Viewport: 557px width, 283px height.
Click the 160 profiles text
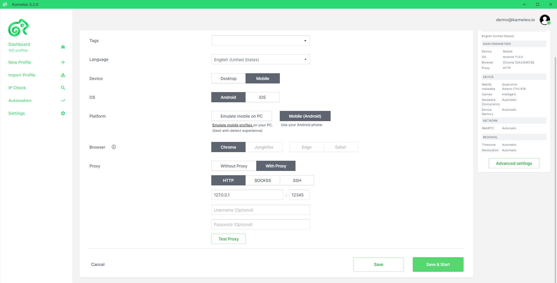tap(18, 50)
